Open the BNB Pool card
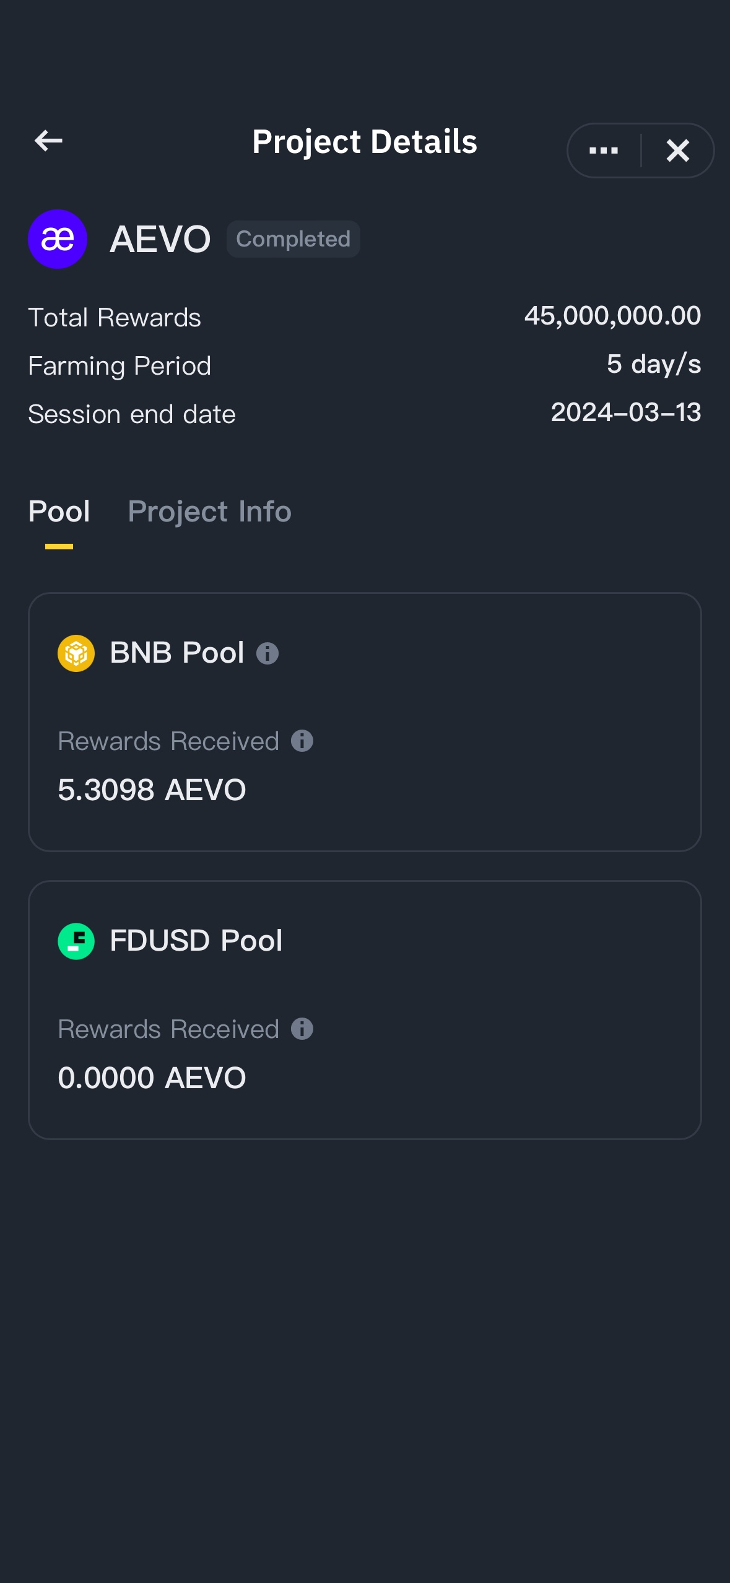 click(365, 722)
